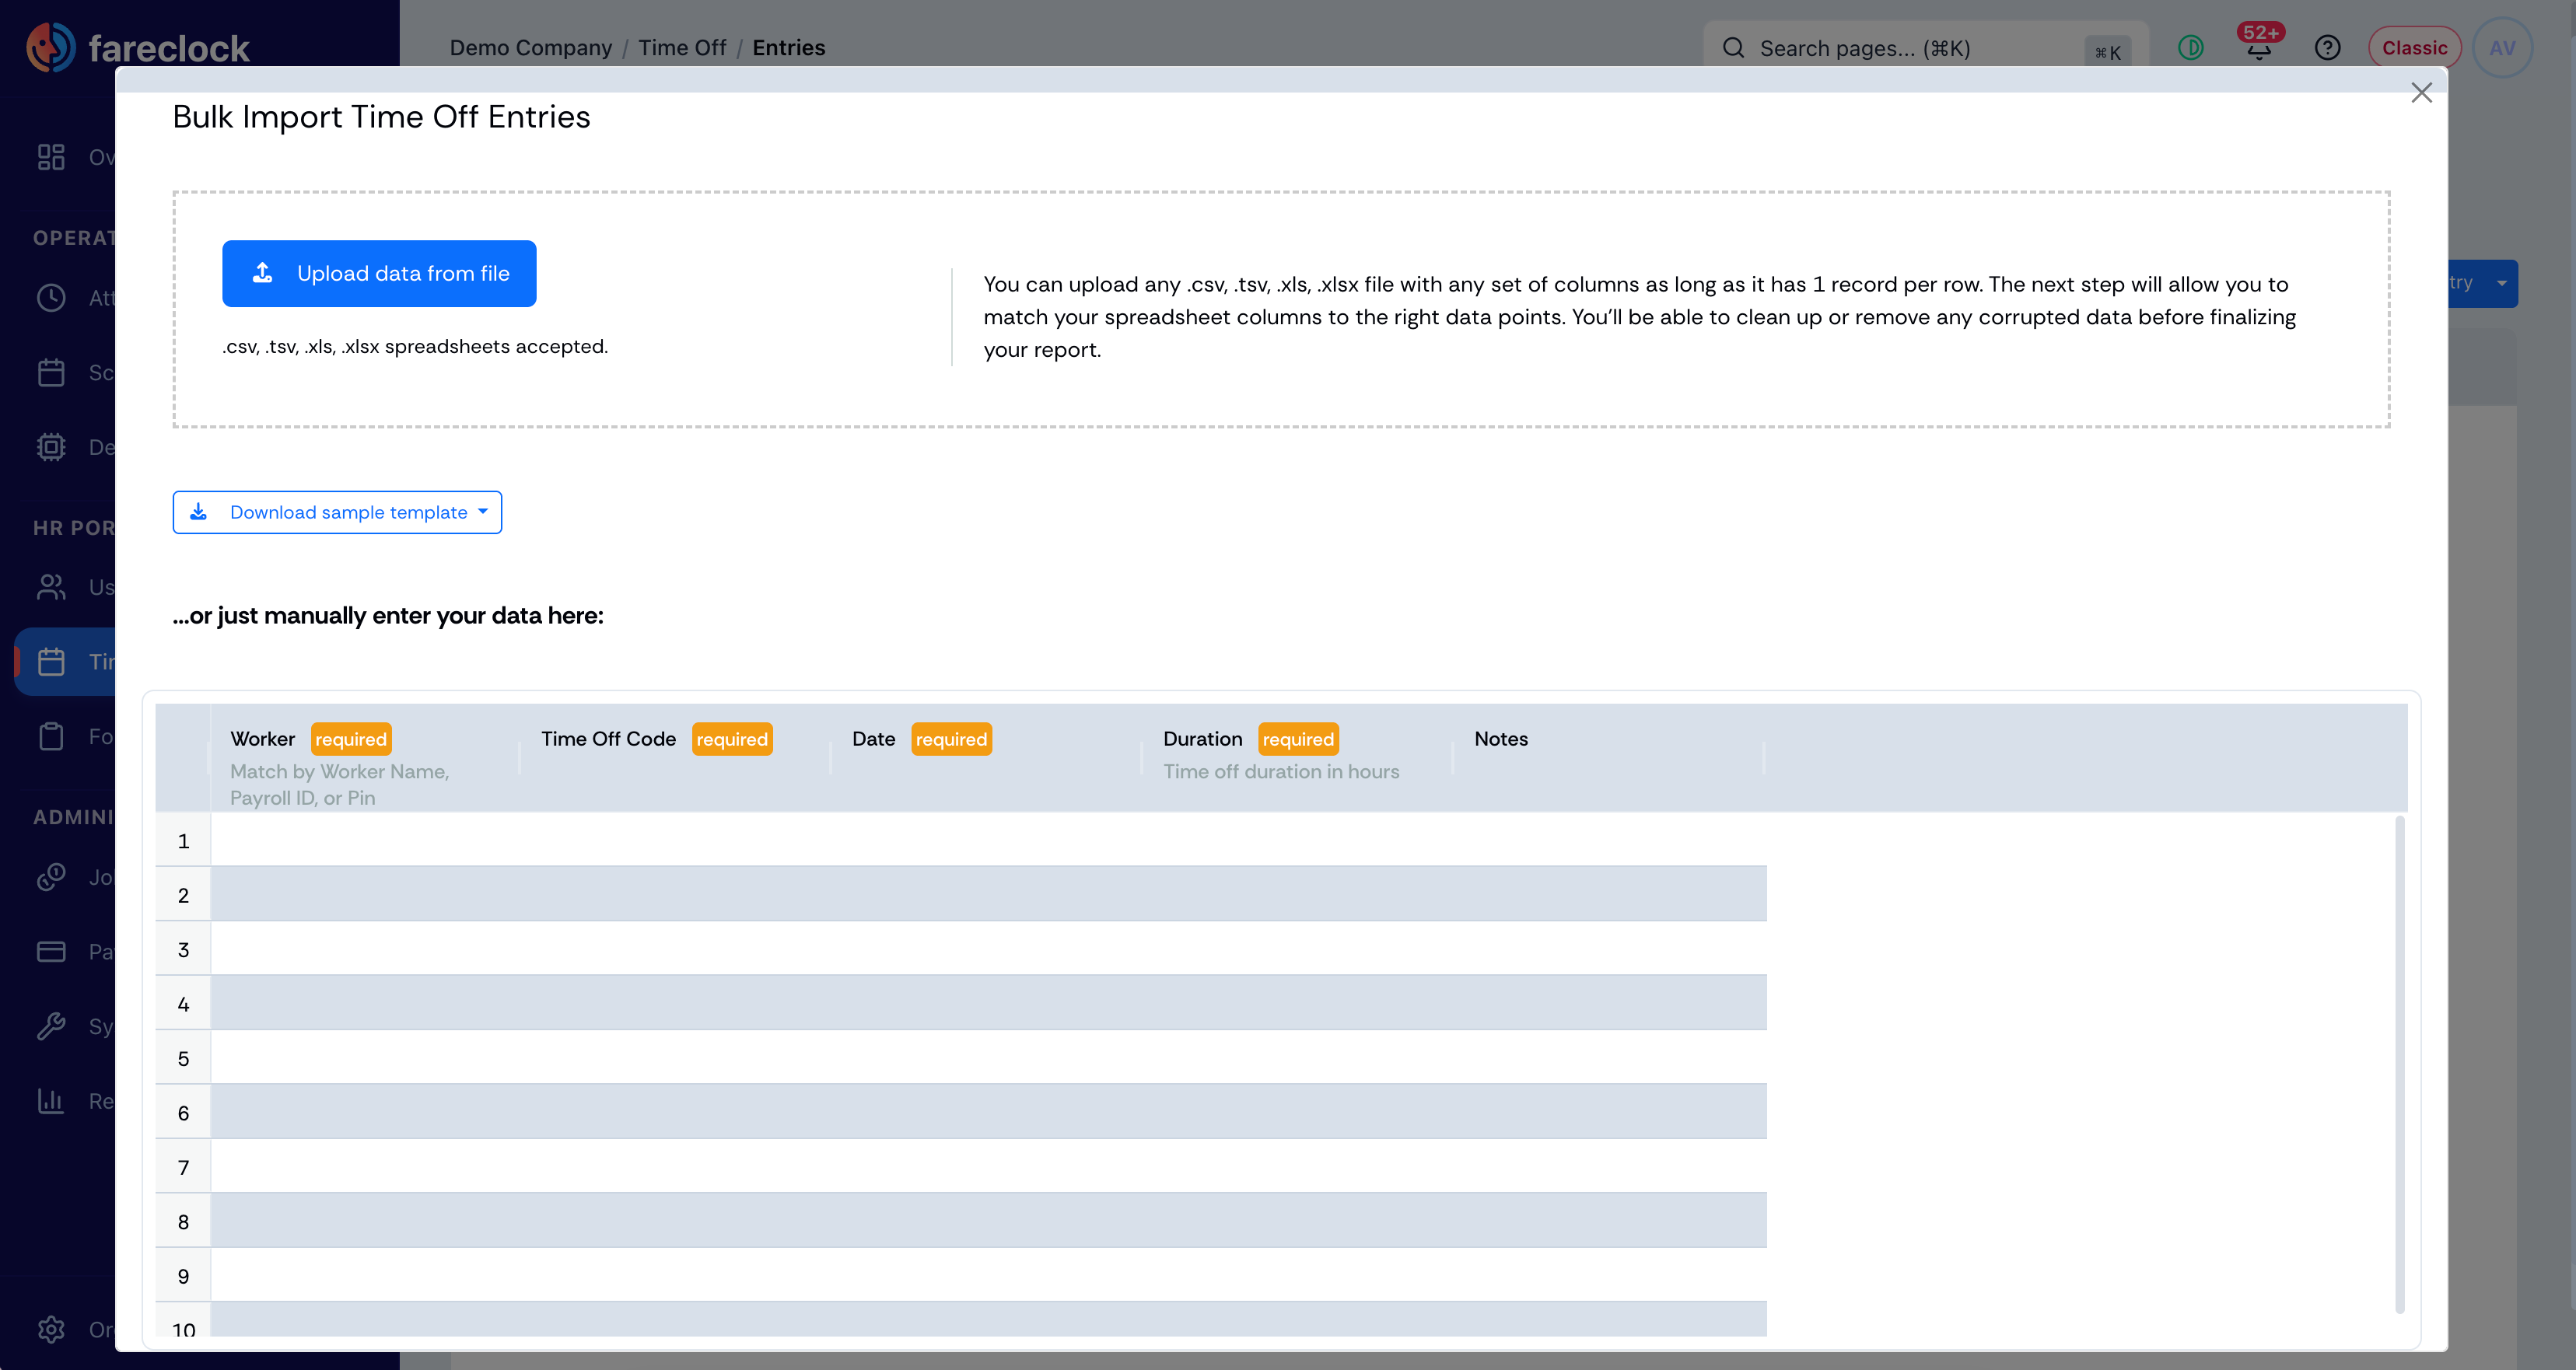Click the settings gear icon at sidebar bottom
Image resolution: width=2576 pixels, height=1370 pixels.
coord(51,1329)
